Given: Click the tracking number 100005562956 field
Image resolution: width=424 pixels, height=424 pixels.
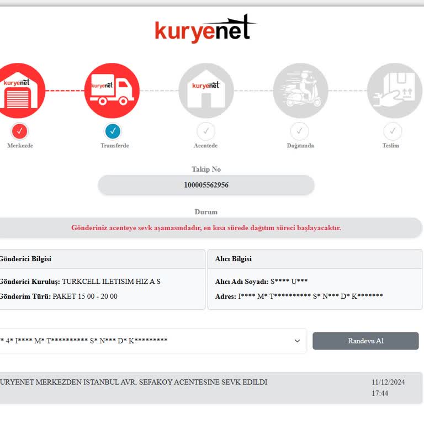Looking at the screenshot, I should point(206,185).
